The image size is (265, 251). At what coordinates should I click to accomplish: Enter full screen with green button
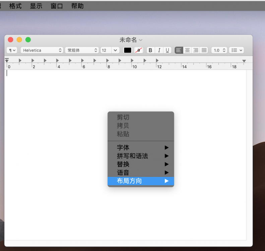[28, 40]
